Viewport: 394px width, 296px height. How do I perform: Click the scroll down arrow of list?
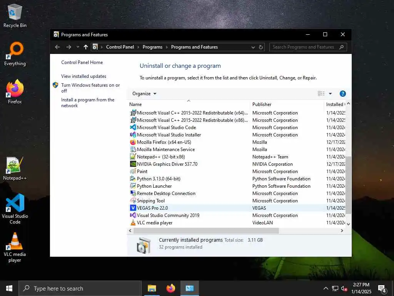(348, 224)
